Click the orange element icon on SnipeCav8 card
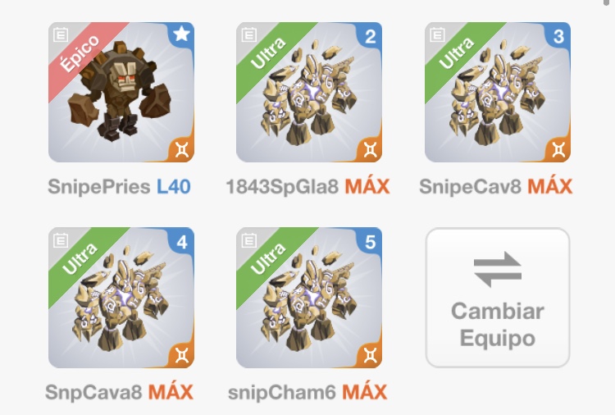This screenshot has height=415, width=615. pos(558,149)
